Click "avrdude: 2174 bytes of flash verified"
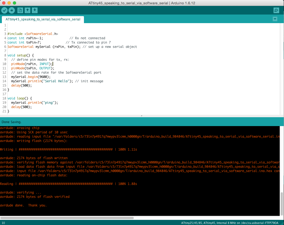 [x=35, y=197]
